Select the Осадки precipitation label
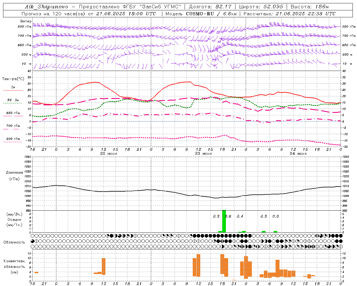The image size is (357, 286). click(x=14, y=220)
